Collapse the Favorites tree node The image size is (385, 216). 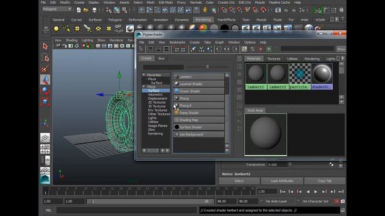pyautogui.click(x=144, y=74)
